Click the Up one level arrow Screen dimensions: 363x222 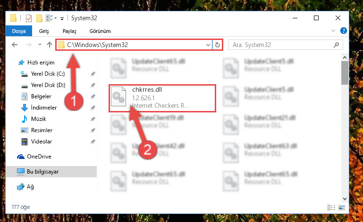49,45
